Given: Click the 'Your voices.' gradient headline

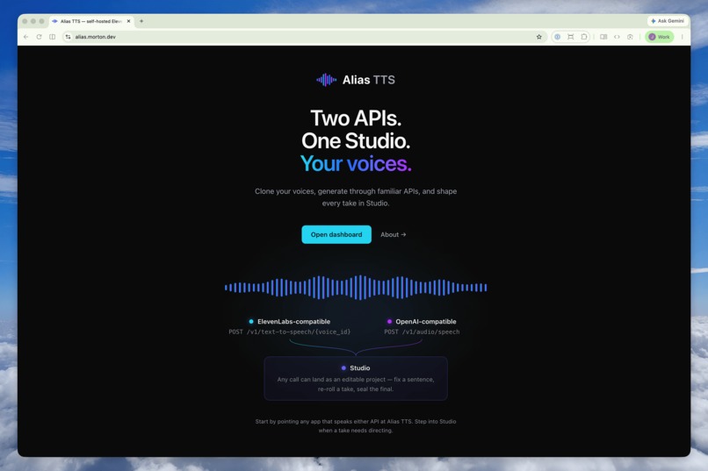Looking at the screenshot, I should pos(356,164).
